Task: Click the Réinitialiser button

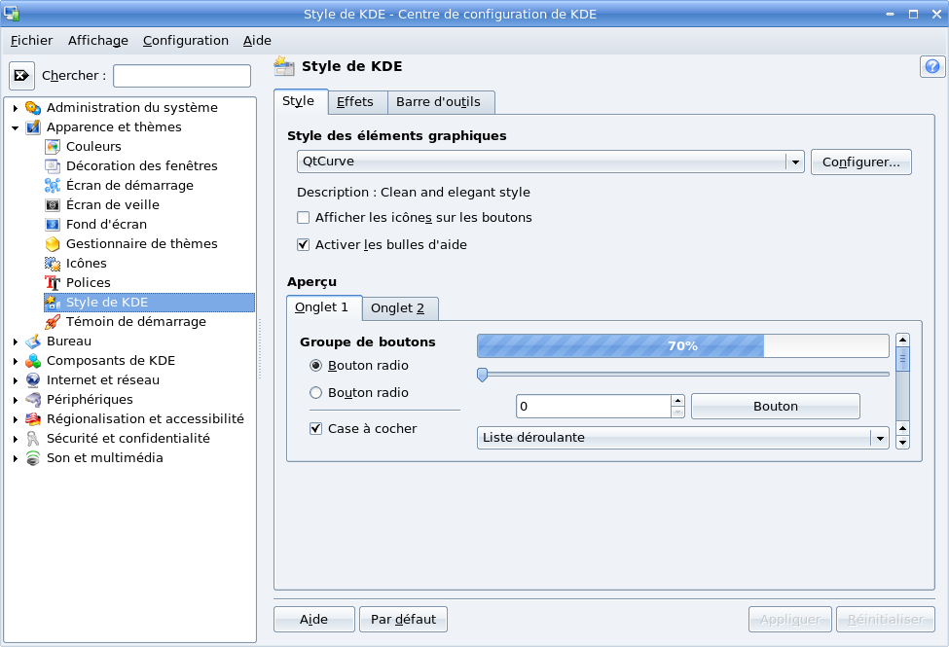Action: tap(886, 619)
